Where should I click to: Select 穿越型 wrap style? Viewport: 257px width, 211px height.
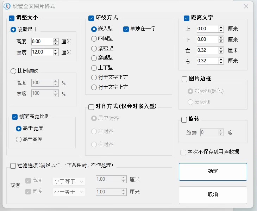[x=94, y=58]
